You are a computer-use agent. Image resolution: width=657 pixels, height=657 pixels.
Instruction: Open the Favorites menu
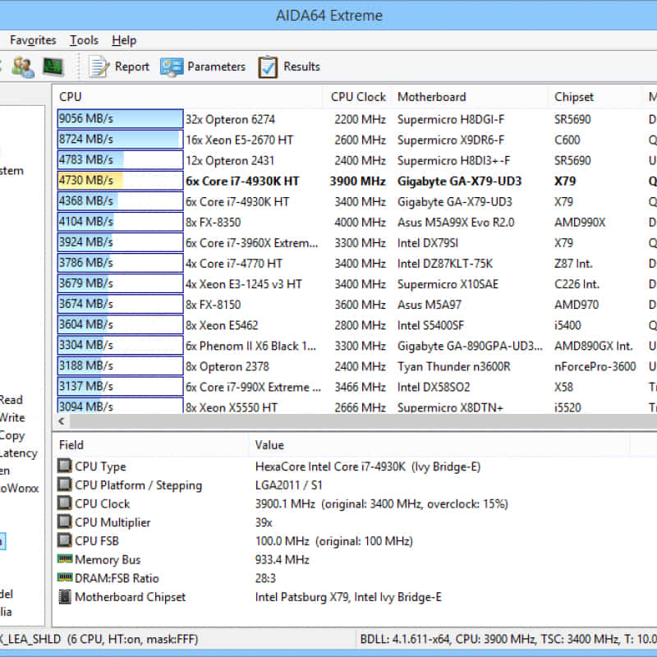(33, 40)
